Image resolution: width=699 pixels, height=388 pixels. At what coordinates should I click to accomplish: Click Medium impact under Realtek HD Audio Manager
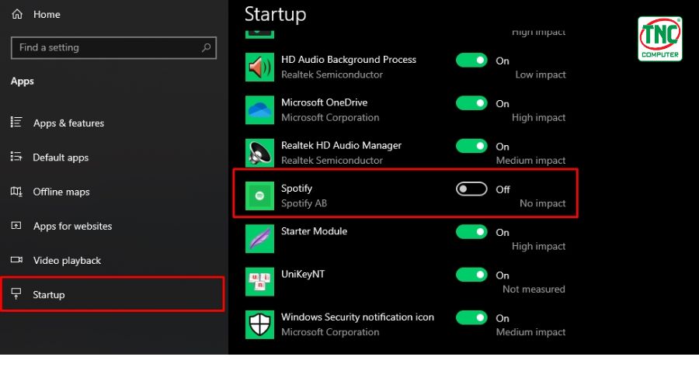point(530,161)
